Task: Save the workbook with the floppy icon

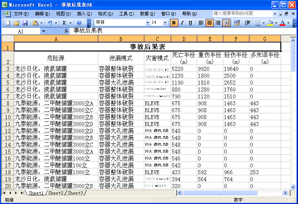Action: (24, 23)
